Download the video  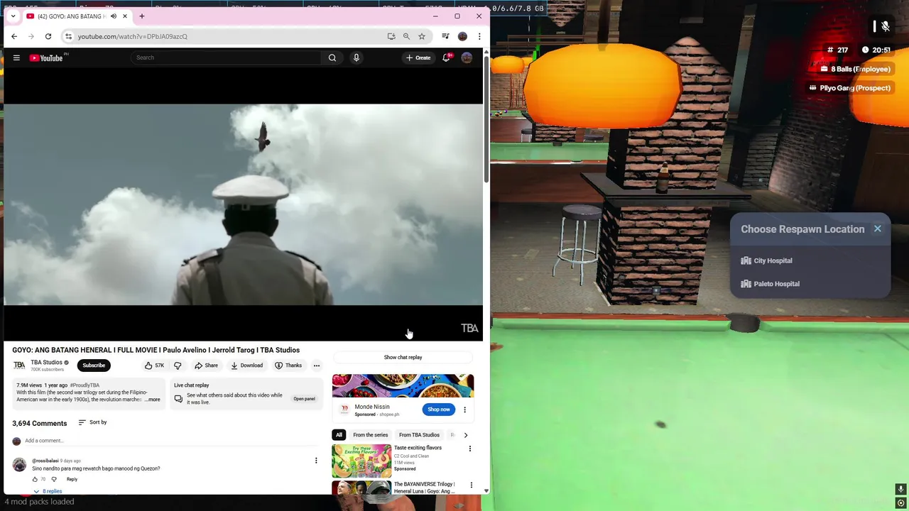tap(246, 366)
